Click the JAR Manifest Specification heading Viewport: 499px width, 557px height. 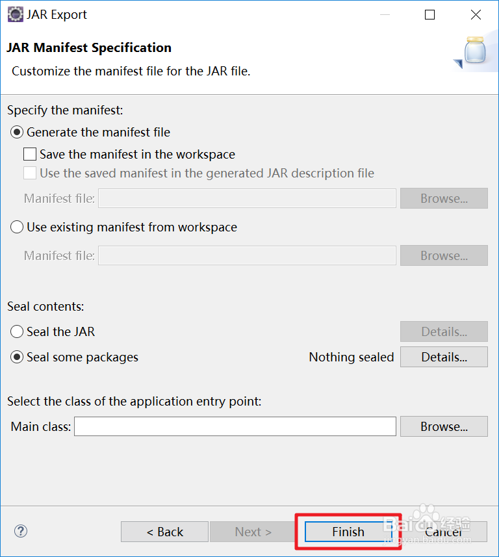click(x=89, y=47)
